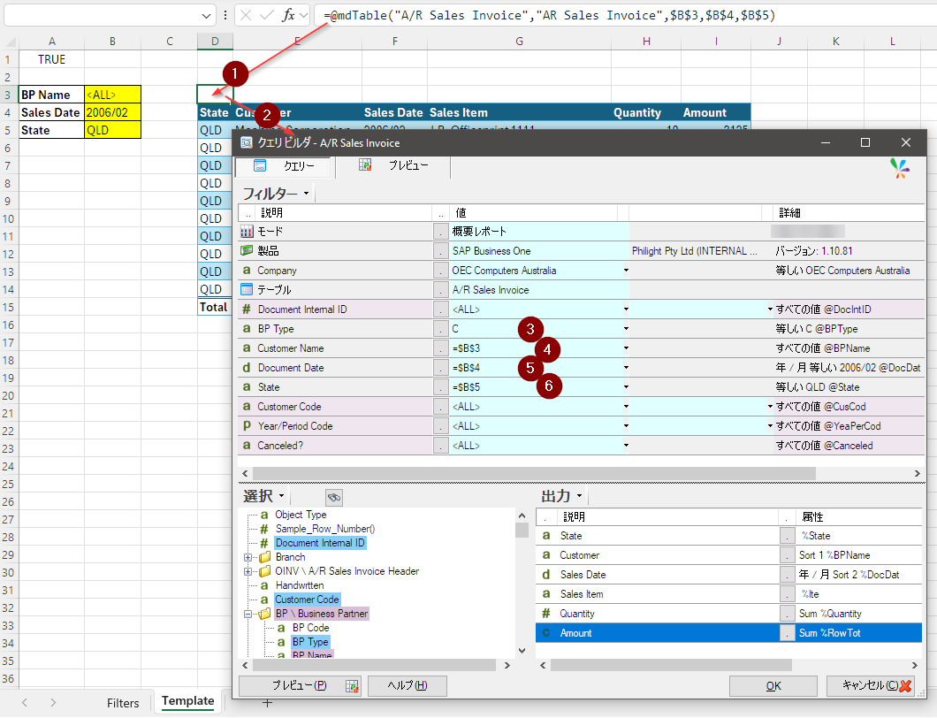Click cell B3 with <ALL> value
The image size is (937, 718).
point(113,95)
